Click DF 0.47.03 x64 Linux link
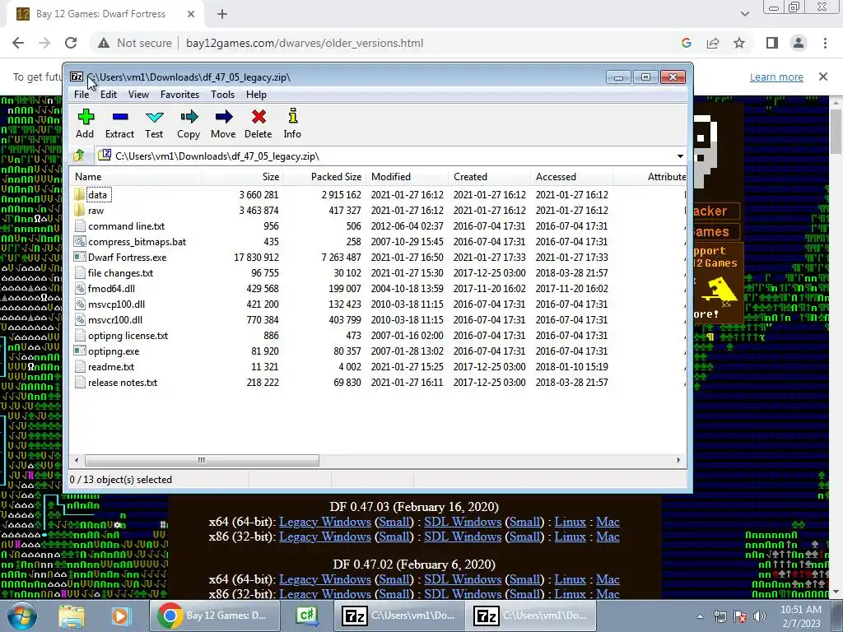The height and width of the screenshot is (632, 843). click(x=570, y=522)
